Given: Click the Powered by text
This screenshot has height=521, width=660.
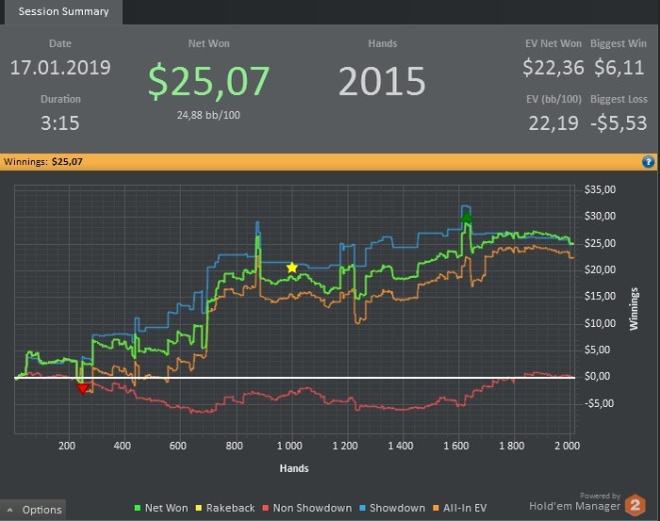Looking at the screenshot, I should click(x=601, y=496).
